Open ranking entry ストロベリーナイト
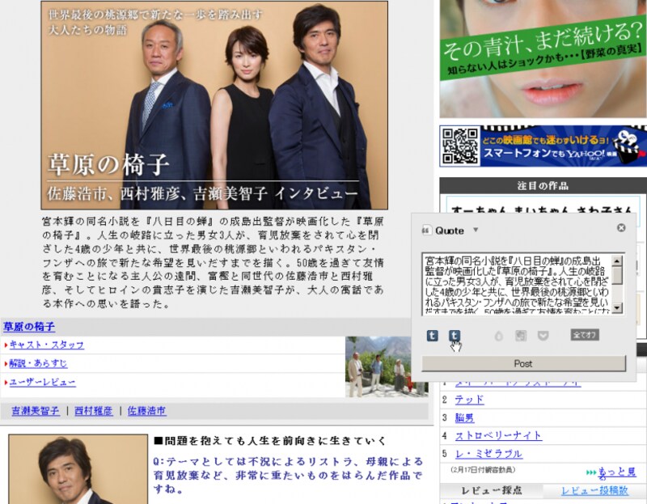 [x=498, y=435]
